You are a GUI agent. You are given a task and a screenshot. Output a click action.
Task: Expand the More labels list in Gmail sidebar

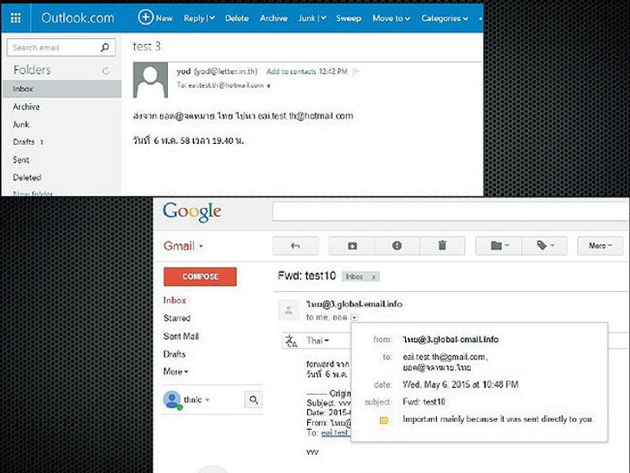(176, 372)
